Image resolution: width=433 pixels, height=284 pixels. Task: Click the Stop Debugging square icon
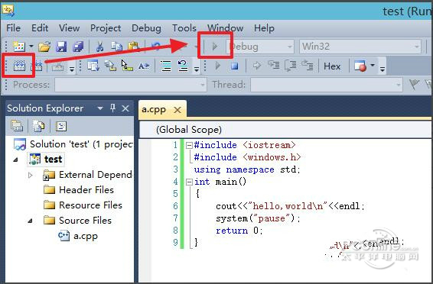click(x=234, y=66)
